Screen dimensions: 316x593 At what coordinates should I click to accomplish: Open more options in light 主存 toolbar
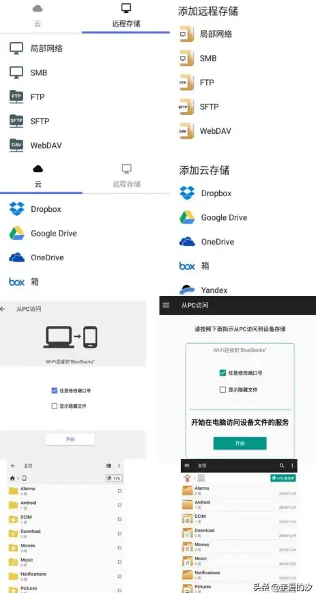coord(119,465)
